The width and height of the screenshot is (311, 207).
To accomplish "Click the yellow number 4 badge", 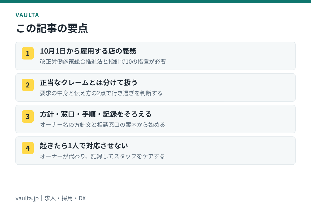I will point(28,148).
